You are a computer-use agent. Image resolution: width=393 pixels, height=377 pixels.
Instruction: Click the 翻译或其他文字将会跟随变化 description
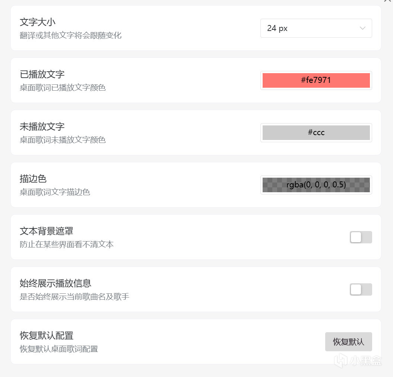point(70,35)
